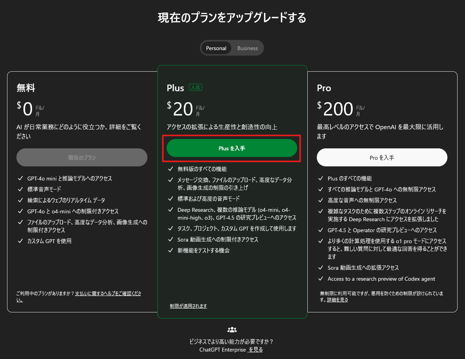
Task: Click the '無料' plan title
Action: [26, 88]
